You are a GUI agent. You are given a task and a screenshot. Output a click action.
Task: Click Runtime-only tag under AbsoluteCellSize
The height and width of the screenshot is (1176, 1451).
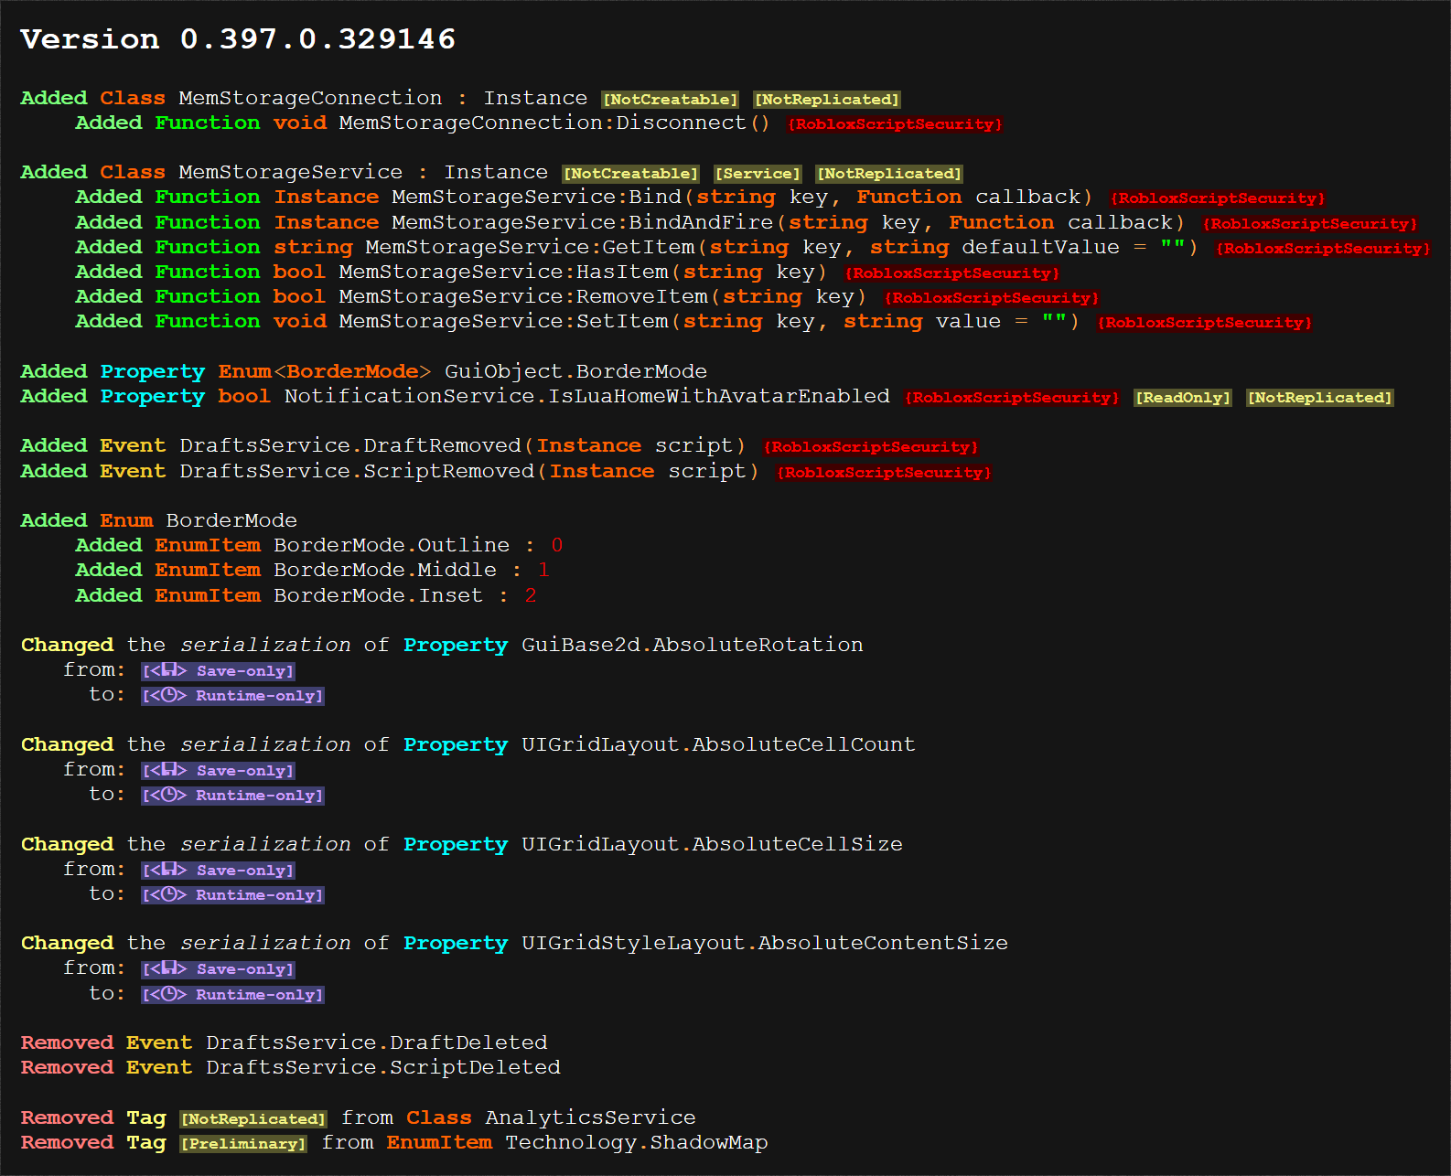[233, 894]
